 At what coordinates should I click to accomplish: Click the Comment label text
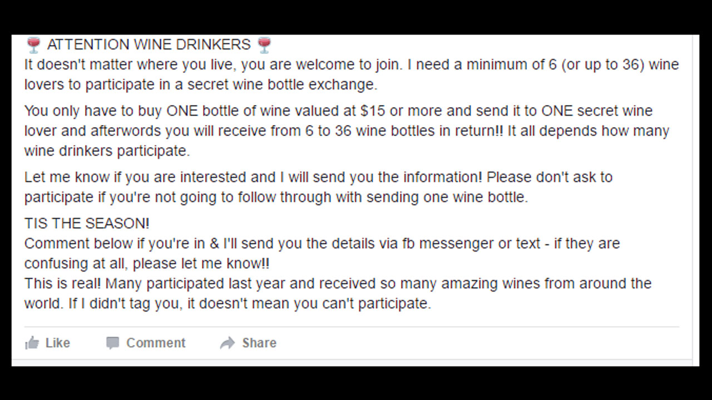(156, 343)
